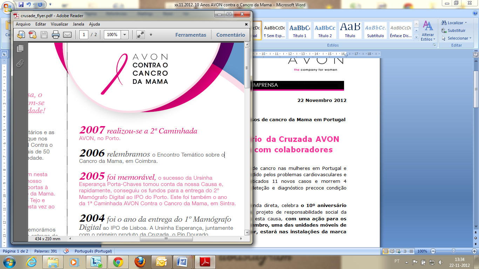Click the Word ruler tab selector
The image size is (479, 269).
4,54
